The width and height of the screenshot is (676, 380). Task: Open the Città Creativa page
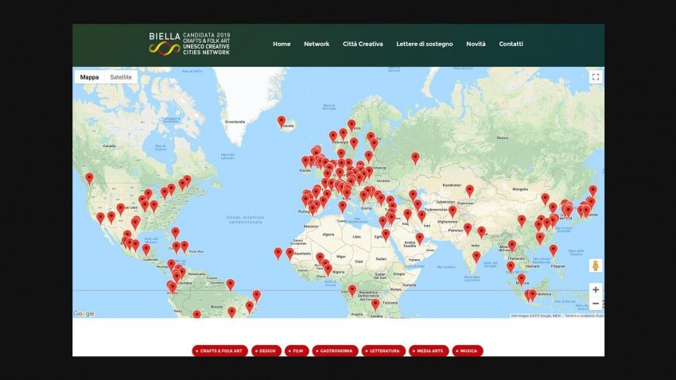tap(363, 44)
